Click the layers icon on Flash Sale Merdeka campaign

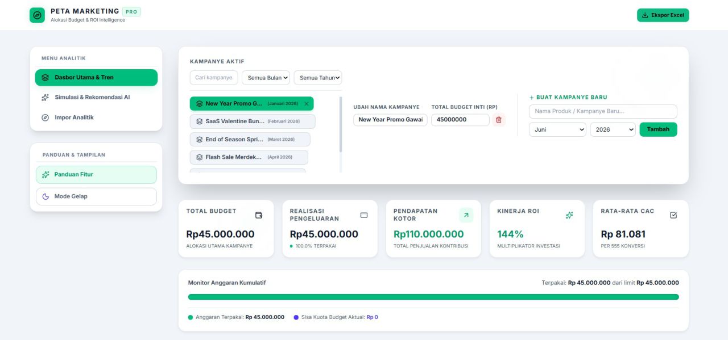click(x=200, y=157)
